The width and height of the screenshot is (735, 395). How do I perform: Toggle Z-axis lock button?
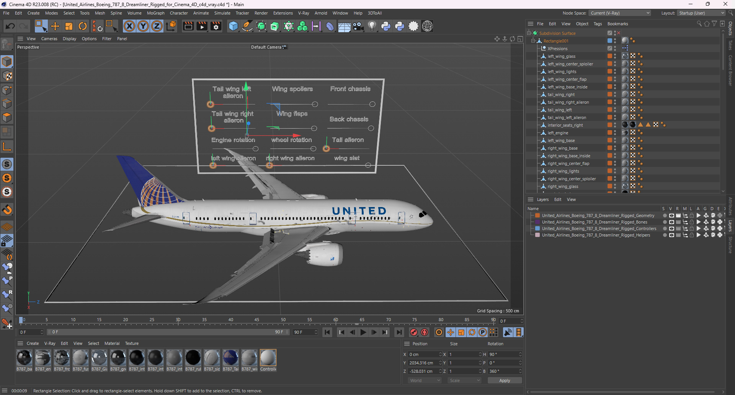pos(157,26)
